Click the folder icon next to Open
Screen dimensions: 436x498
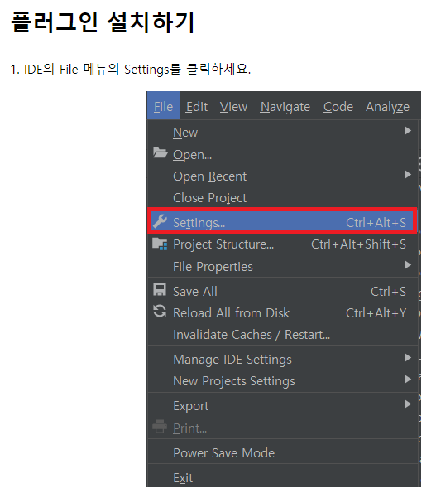point(160,153)
